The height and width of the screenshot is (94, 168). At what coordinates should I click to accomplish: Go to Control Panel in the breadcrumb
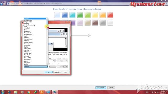click(x=15, y=4)
